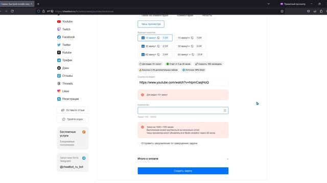Select the 1.3 ₽ boost option
Screen dimensions: 327x183
[x=155, y=38]
